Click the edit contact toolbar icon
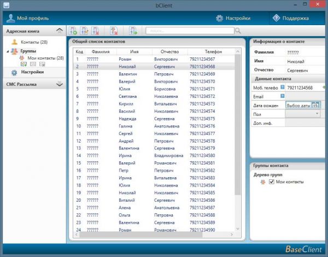328x257 pixels. point(85,31)
